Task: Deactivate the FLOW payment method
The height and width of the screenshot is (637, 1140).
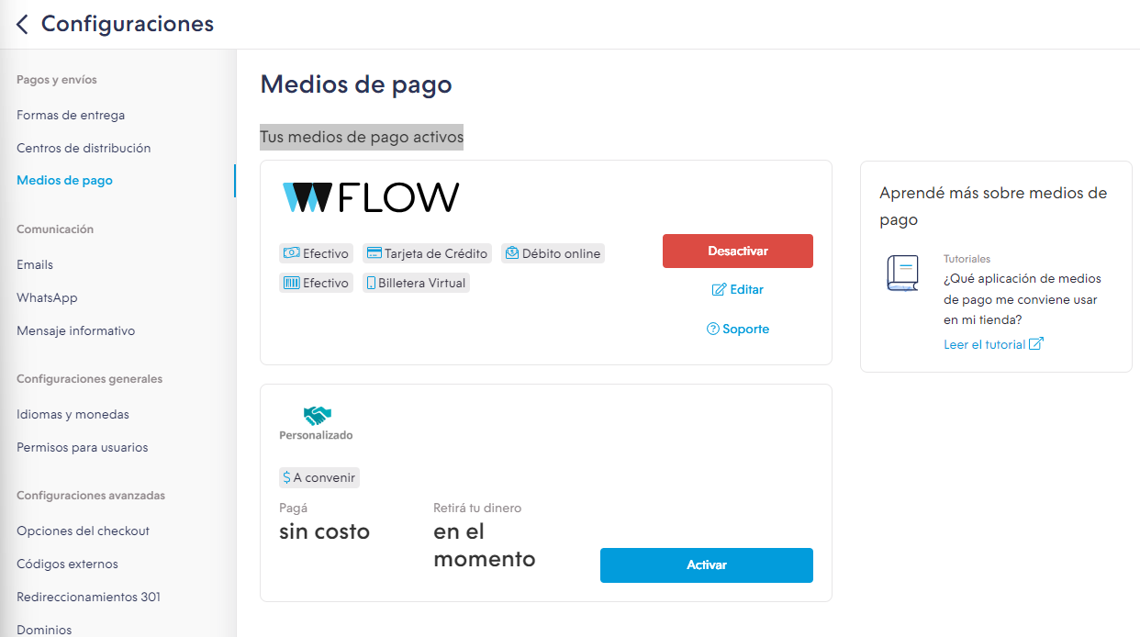Action: 738,251
